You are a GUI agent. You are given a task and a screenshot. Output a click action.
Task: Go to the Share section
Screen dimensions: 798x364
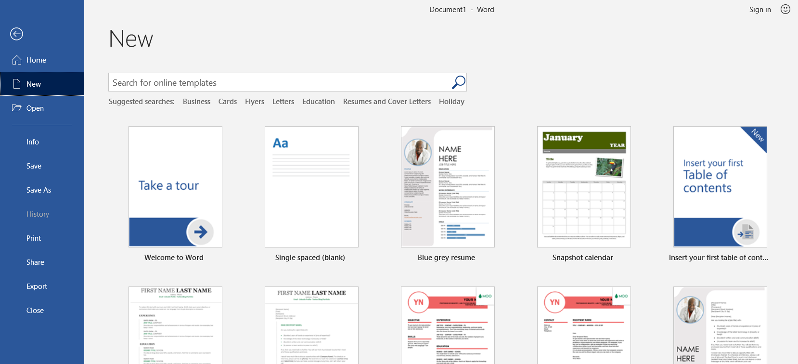(x=35, y=262)
